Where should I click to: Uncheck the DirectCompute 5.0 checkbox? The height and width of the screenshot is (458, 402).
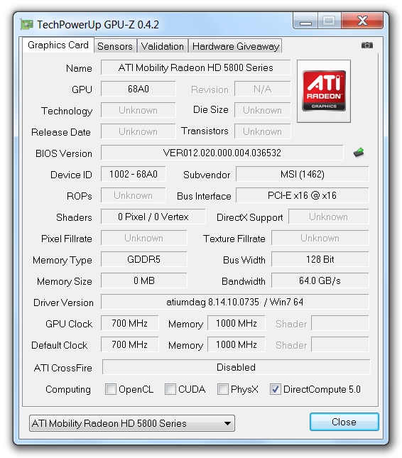(x=275, y=389)
